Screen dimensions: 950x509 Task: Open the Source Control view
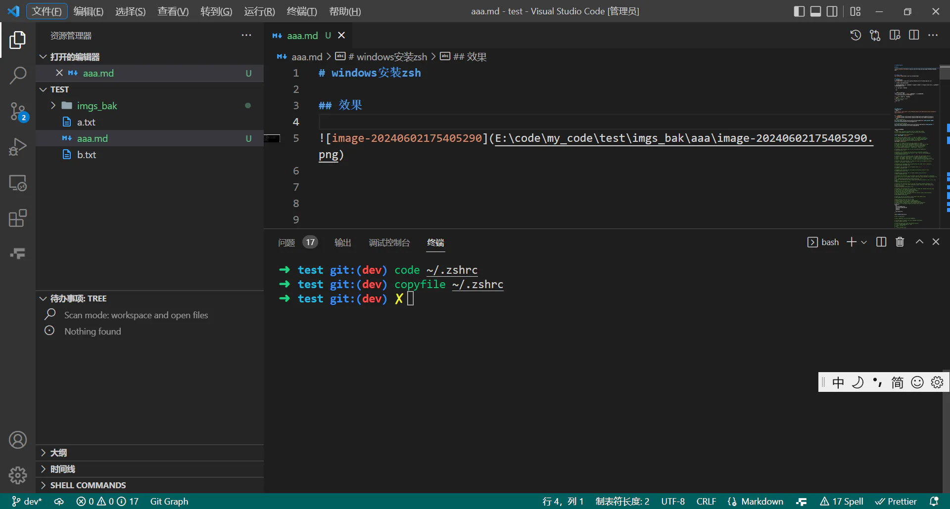[x=18, y=111]
